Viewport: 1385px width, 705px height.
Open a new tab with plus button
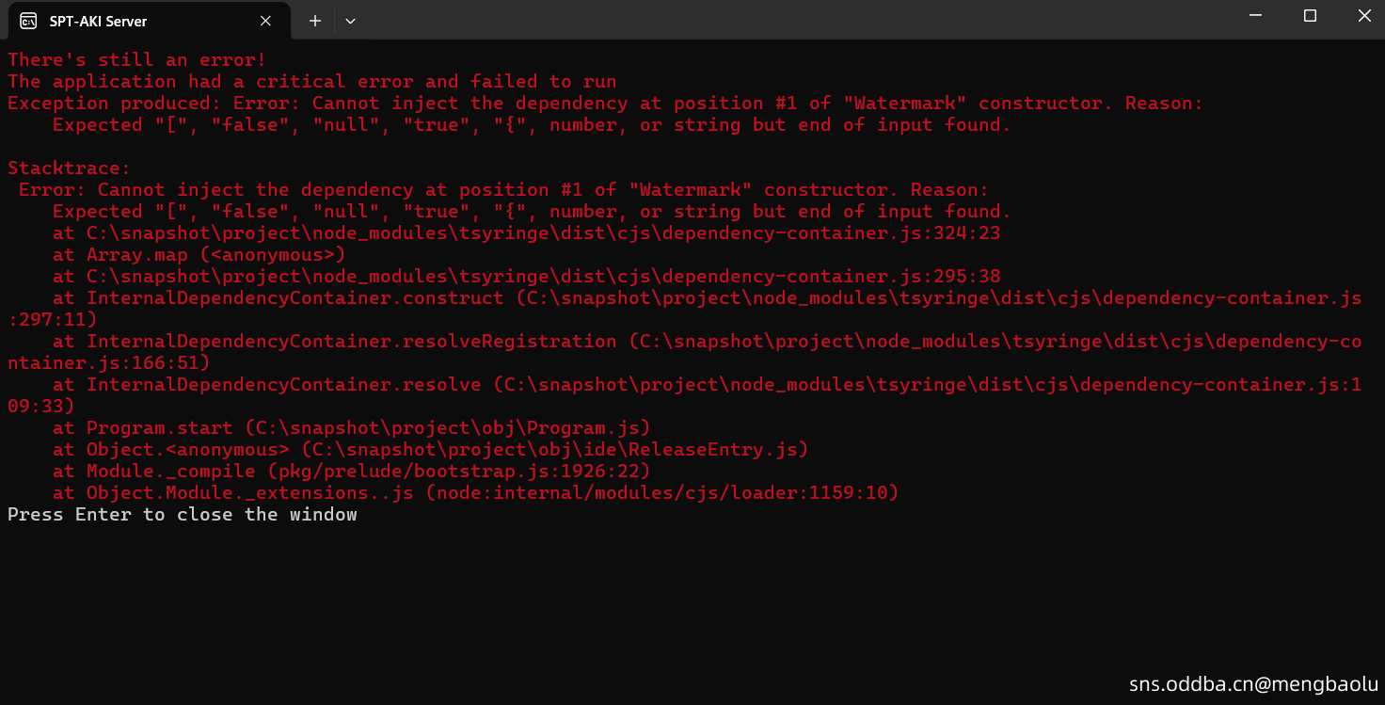point(315,21)
